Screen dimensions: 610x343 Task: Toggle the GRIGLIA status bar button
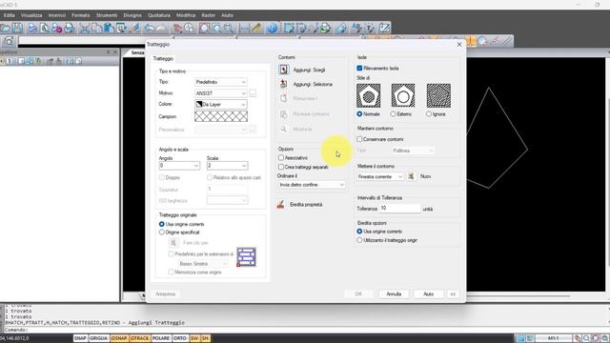pos(99,338)
